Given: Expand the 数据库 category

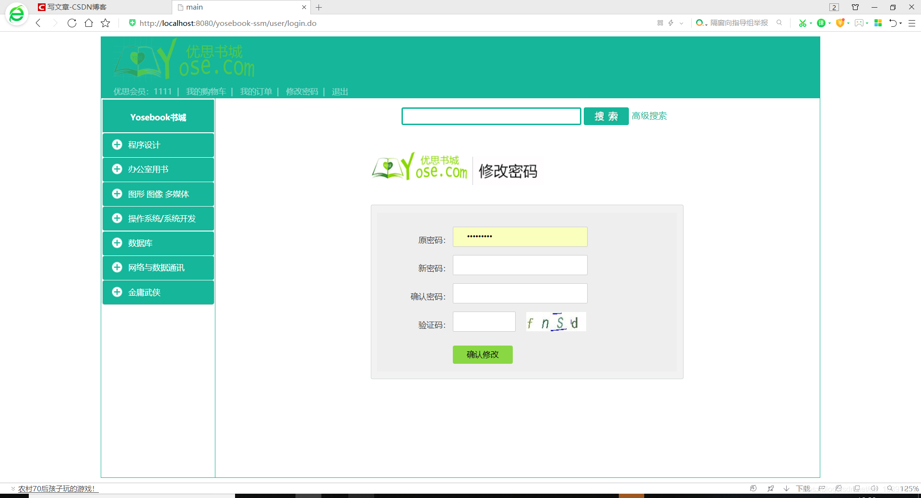Looking at the screenshot, I should coord(158,243).
